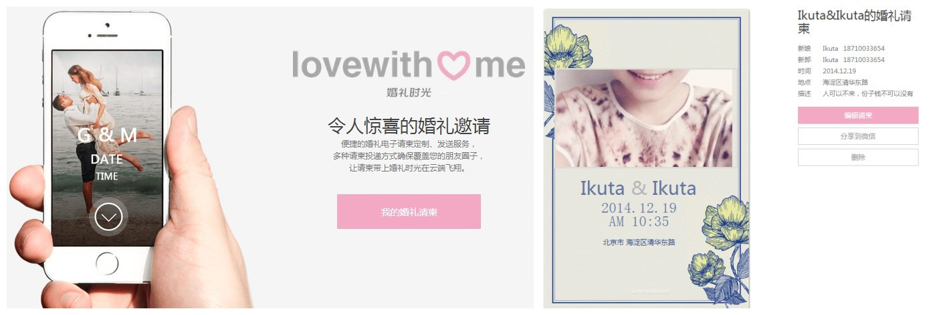935x315 pixels.
Task: Tap the circular down-chevron on the phone screen
Action: tap(108, 216)
